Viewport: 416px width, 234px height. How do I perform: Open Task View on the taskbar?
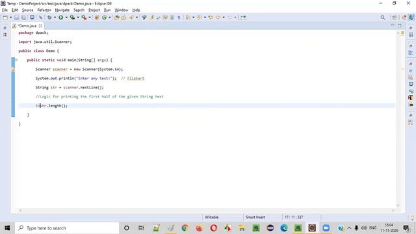(141, 228)
